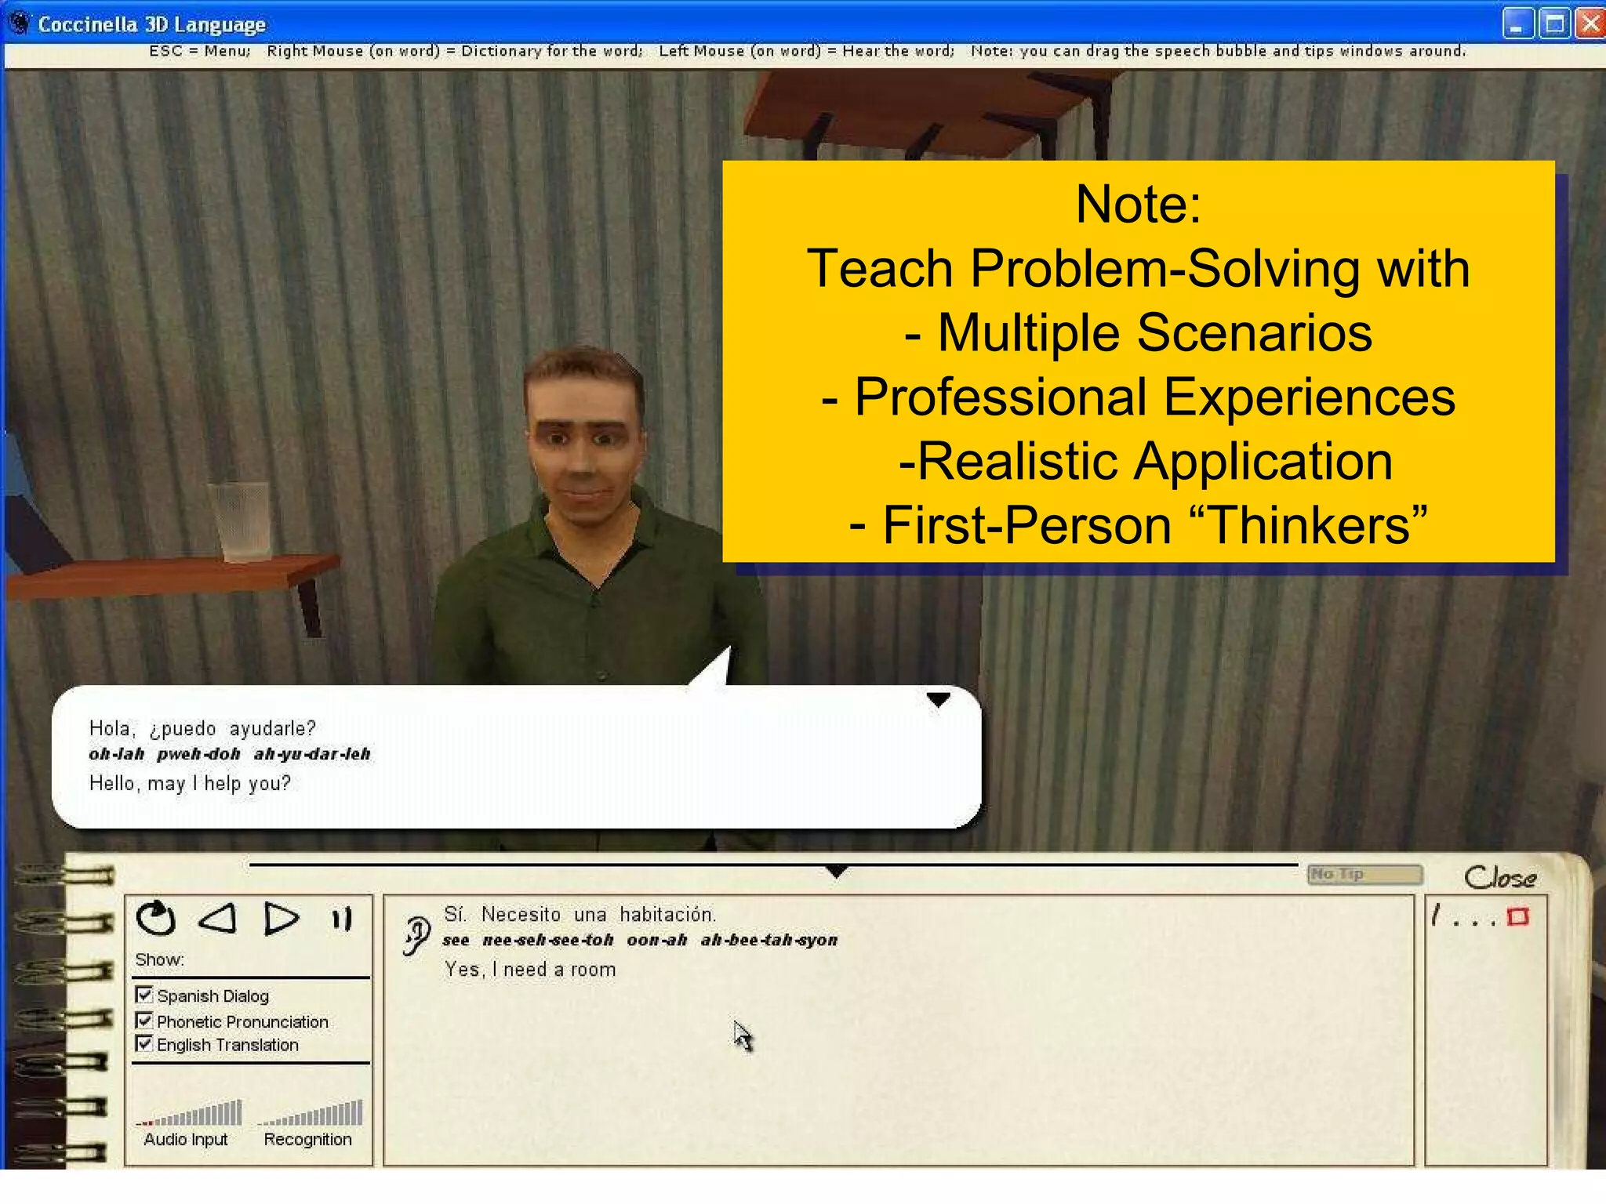The height and width of the screenshot is (1204, 1606).
Task: Click the Audio Input level meter
Action: coord(188,1112)
